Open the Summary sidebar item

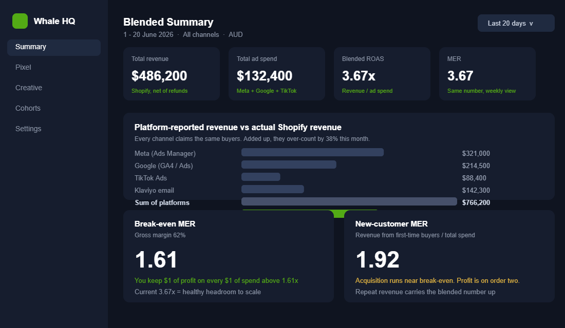point(54,48)
